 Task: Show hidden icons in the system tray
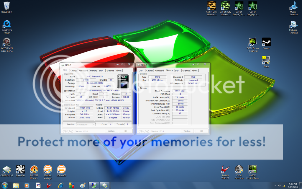coord(275,186)
